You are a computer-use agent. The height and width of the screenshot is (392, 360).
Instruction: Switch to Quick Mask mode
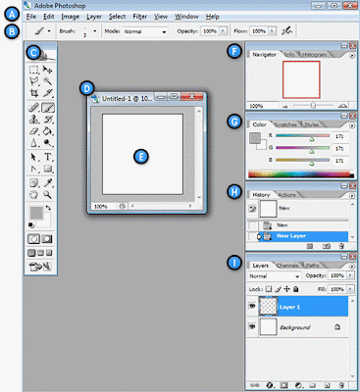[x=47, y=239]
